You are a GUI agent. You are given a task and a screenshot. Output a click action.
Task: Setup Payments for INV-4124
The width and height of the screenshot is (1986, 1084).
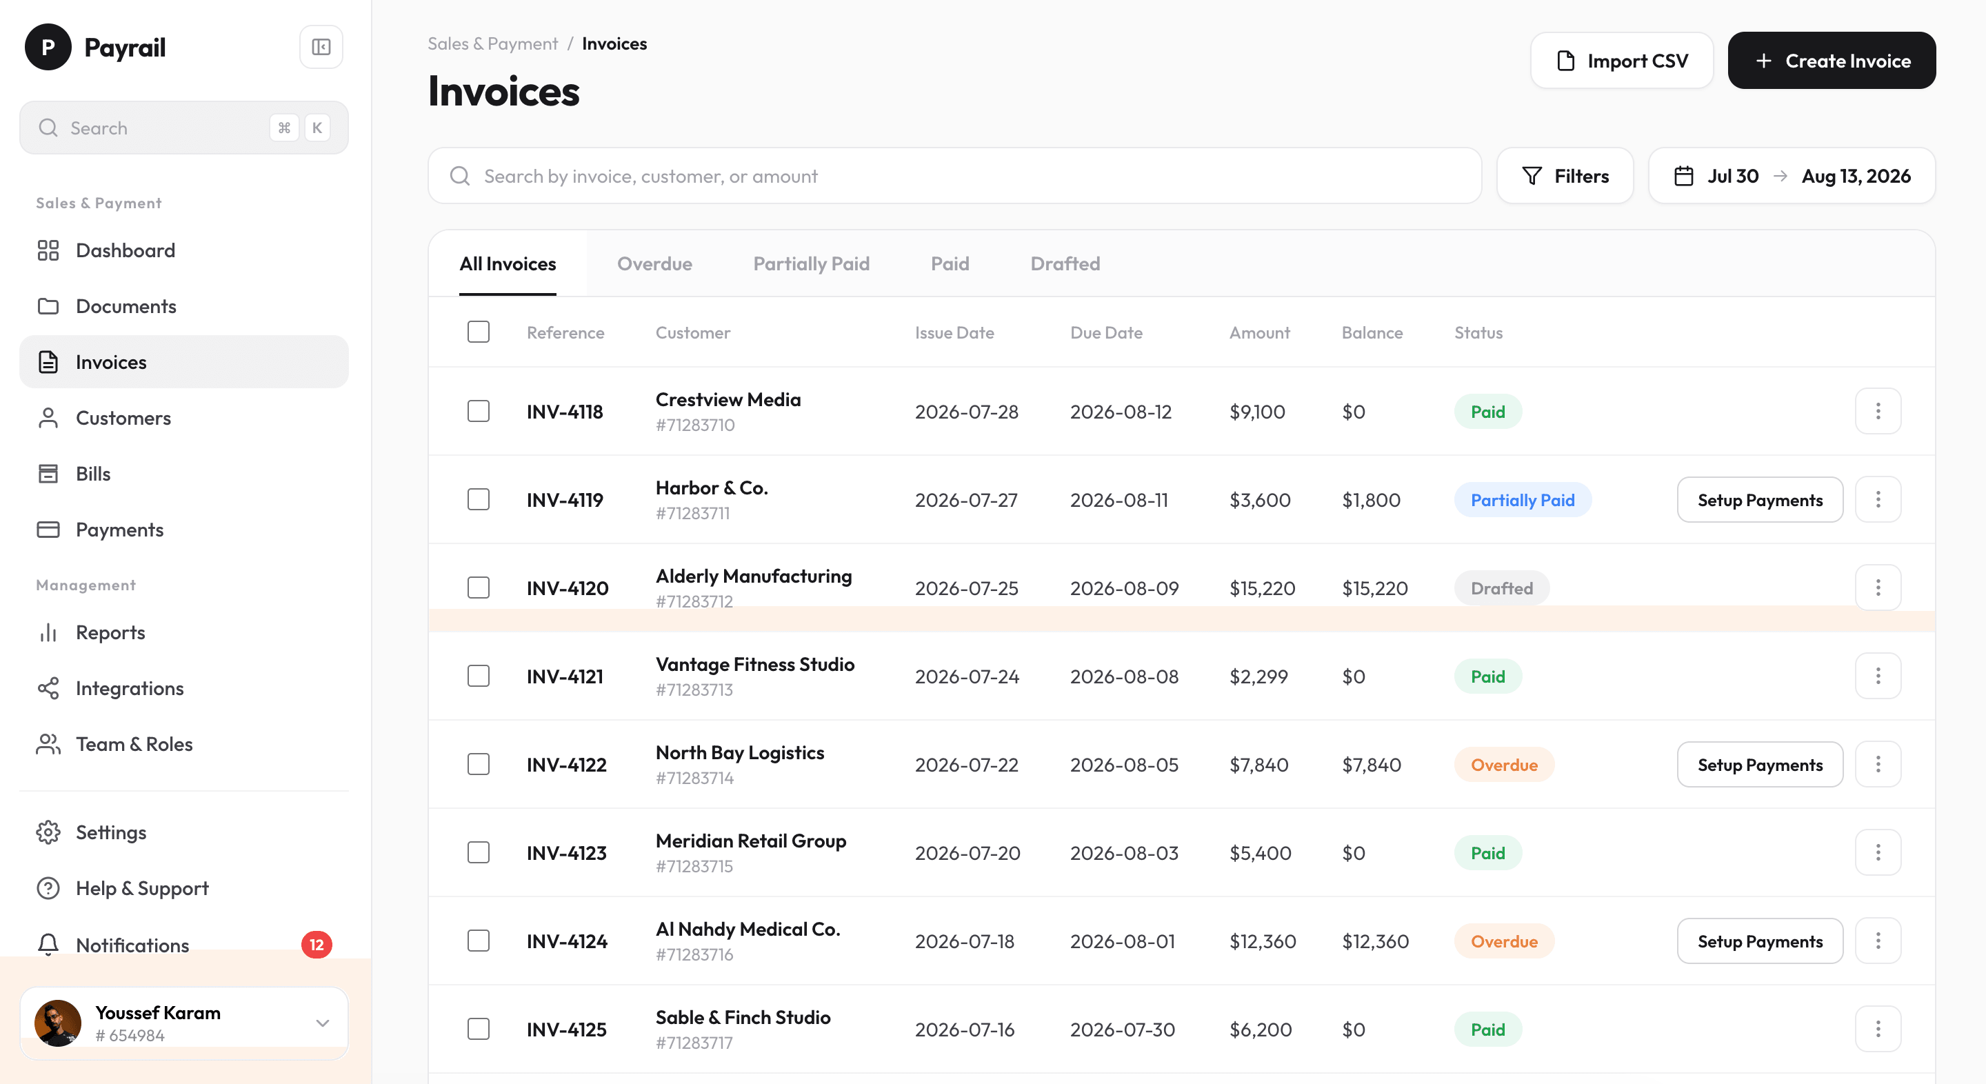[x=1760, y=941]
